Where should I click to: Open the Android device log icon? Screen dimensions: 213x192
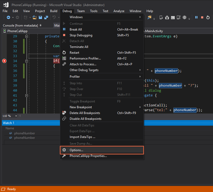coord(179,17)
